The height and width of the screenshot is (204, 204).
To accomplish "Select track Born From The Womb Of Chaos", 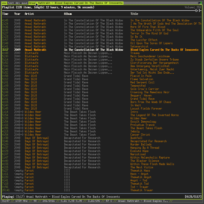I will click(151, 102).
